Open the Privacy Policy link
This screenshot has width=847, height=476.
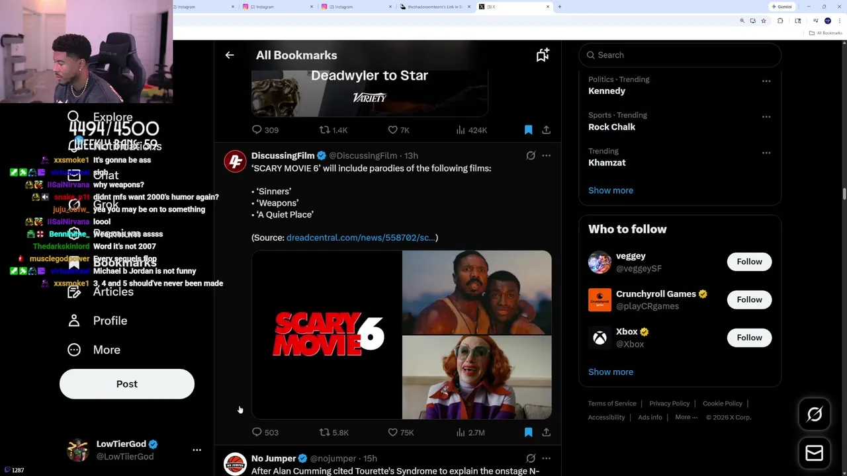[x=670, y=403]
